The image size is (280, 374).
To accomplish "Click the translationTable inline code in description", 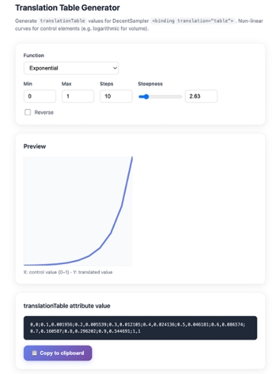I will tap(62, 21).
